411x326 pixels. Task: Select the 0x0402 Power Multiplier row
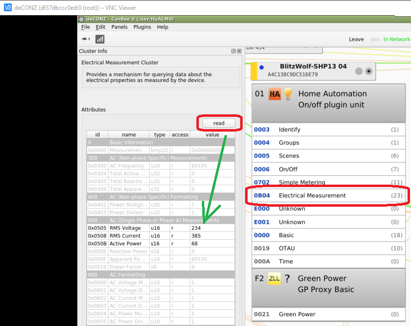[x=160, y=205]
